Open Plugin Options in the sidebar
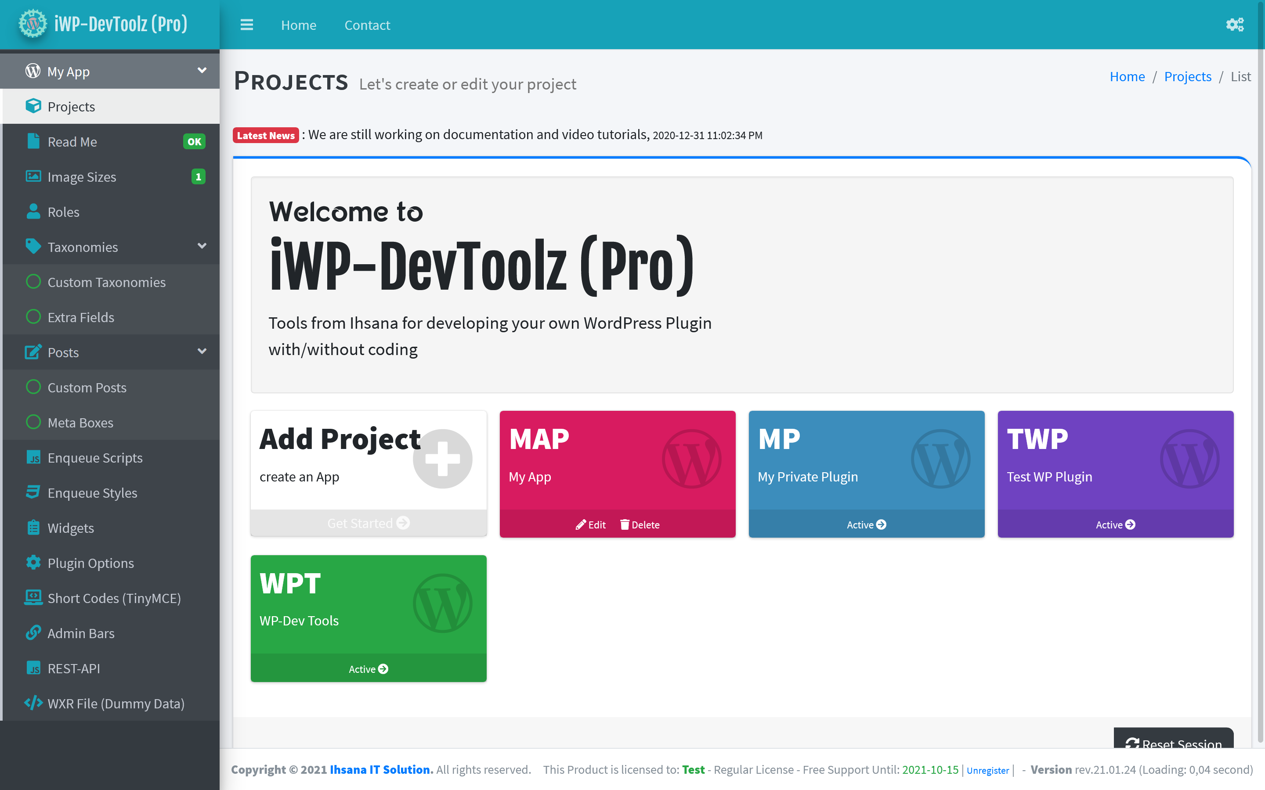 coord(111,562)
